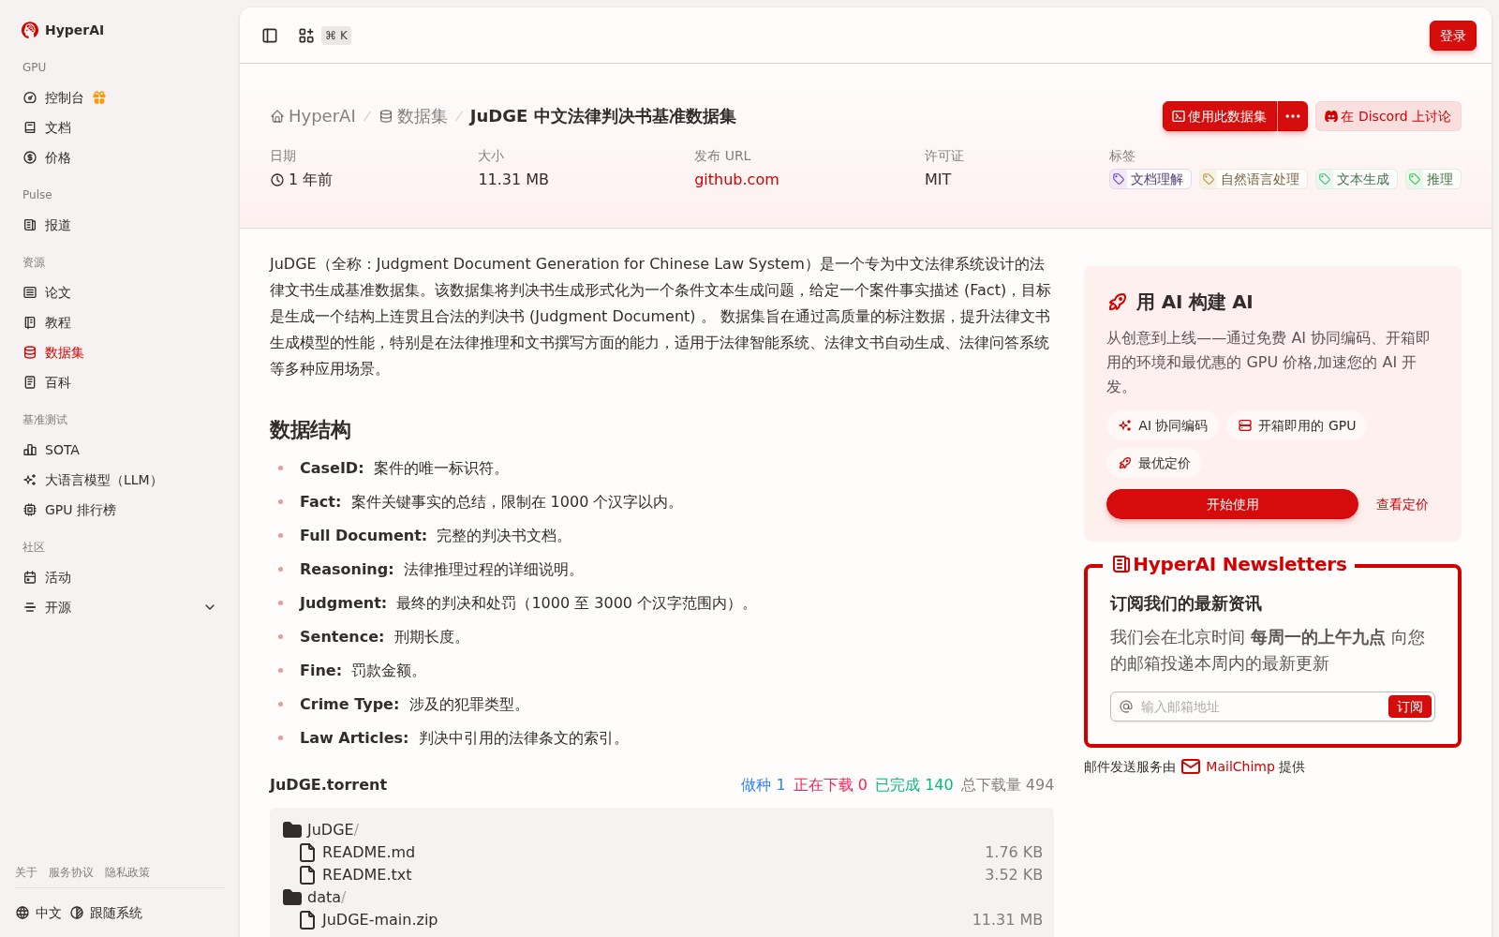Click the 开箱即用的 GPU chip

click(1297, 425)
